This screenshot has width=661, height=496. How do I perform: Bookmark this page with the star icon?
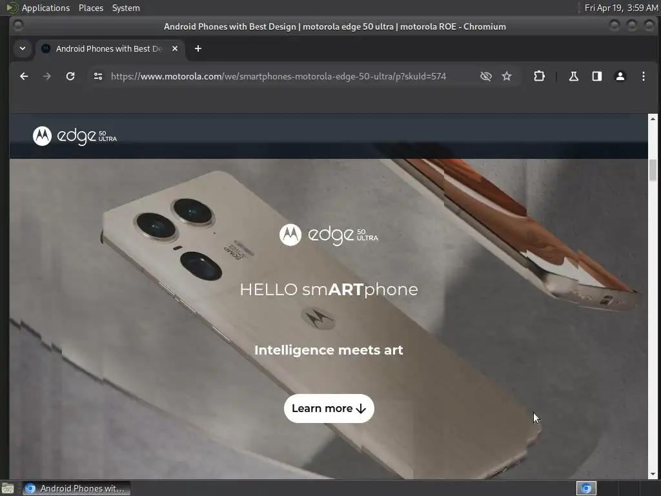(507, 76)
